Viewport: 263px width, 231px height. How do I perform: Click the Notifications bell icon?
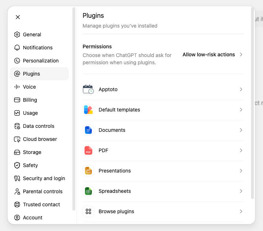coord(17,48)
